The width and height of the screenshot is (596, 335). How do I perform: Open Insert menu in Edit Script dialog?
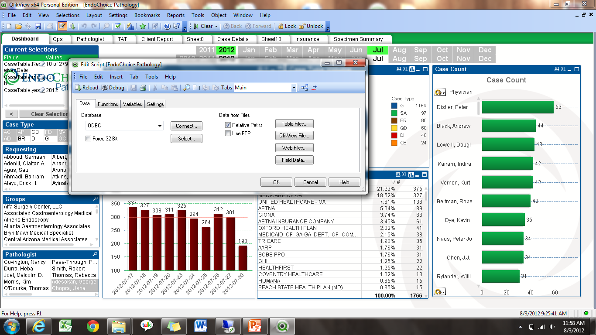click(116, 77)
